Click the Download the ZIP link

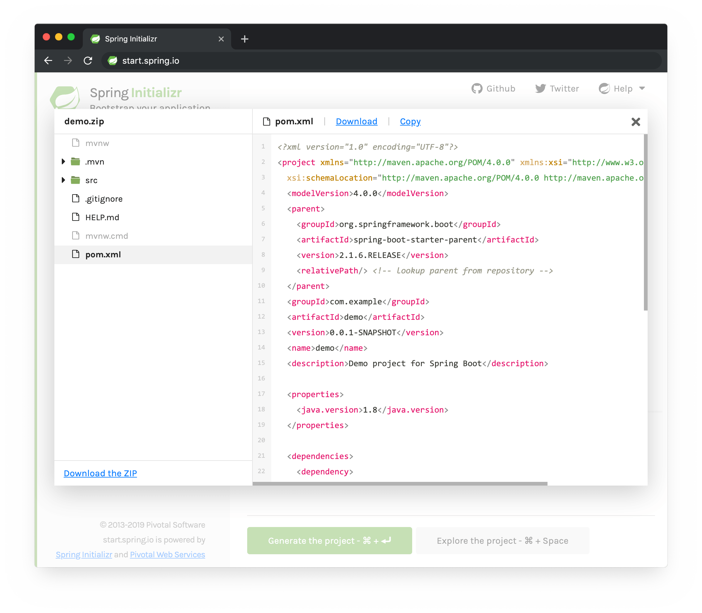[x=100, y=473]
